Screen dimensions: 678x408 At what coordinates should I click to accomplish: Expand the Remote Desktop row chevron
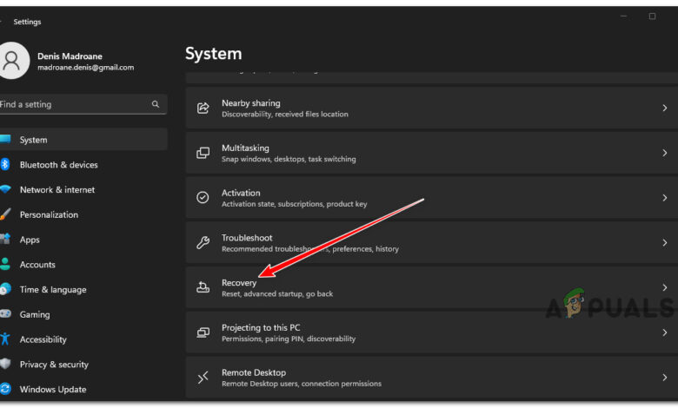pos(665,378)
